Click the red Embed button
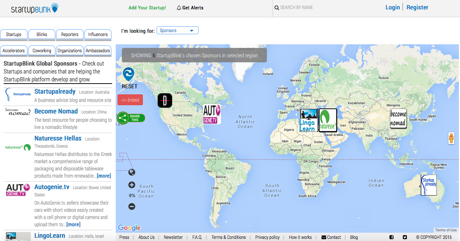This screenshot has height=241, width=460. coord(130,100)
